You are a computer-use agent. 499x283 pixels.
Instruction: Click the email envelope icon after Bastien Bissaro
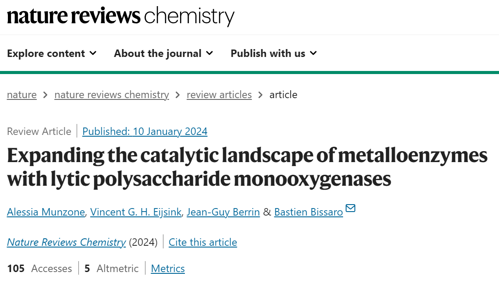pyautogui.click(x=350, y=208)
